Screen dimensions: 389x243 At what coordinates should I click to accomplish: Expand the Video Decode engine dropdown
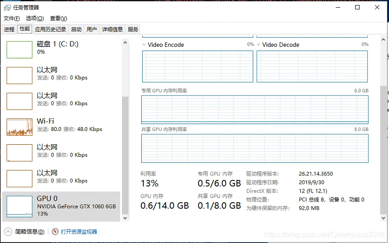coord(259,45)
